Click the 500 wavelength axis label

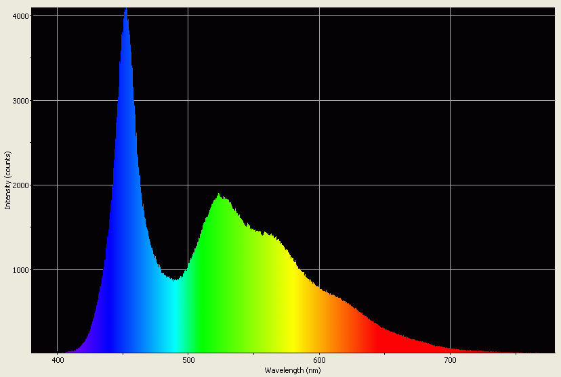pyautogui.click(x=188, y=360)
